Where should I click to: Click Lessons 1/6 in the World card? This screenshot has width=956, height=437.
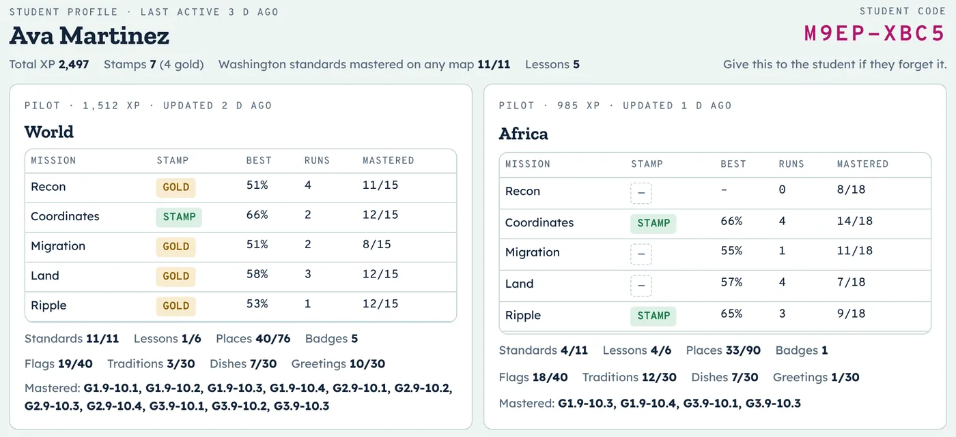[x=168, y=339]
